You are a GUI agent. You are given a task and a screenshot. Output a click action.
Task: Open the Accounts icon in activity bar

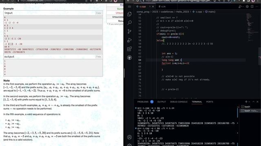point(129,137)
